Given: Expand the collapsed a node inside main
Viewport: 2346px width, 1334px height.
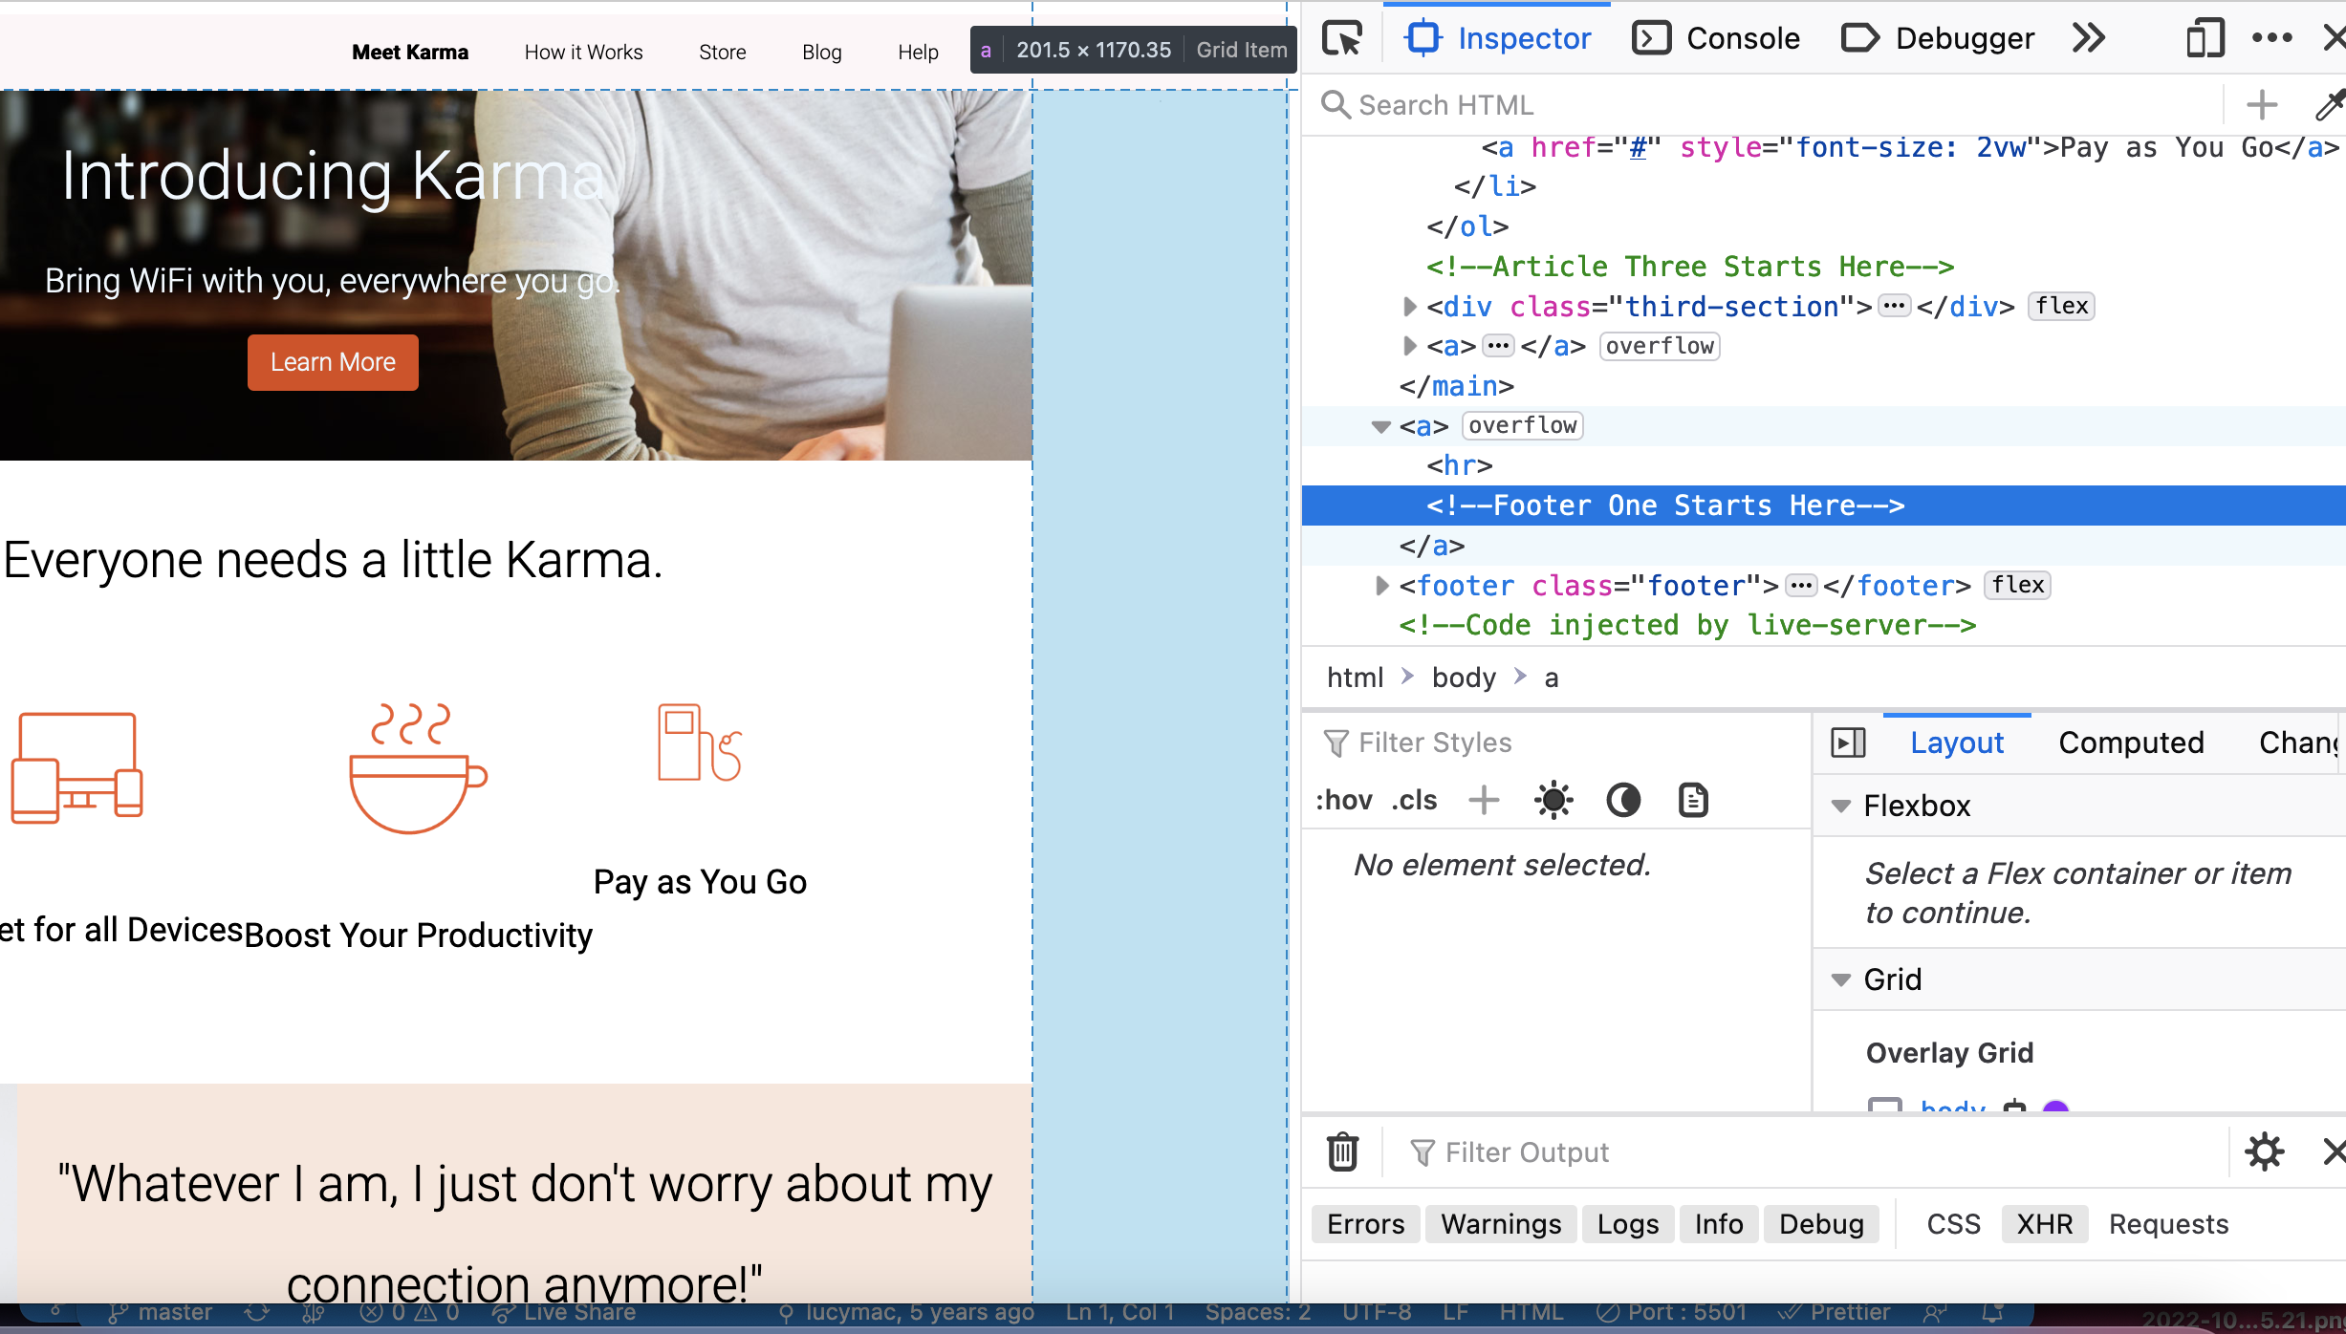Looking at the screenshot, I should click(1409, 346).
